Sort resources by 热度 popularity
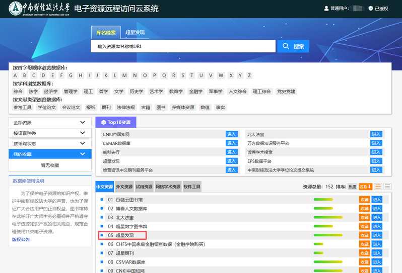 coord(352,187)
